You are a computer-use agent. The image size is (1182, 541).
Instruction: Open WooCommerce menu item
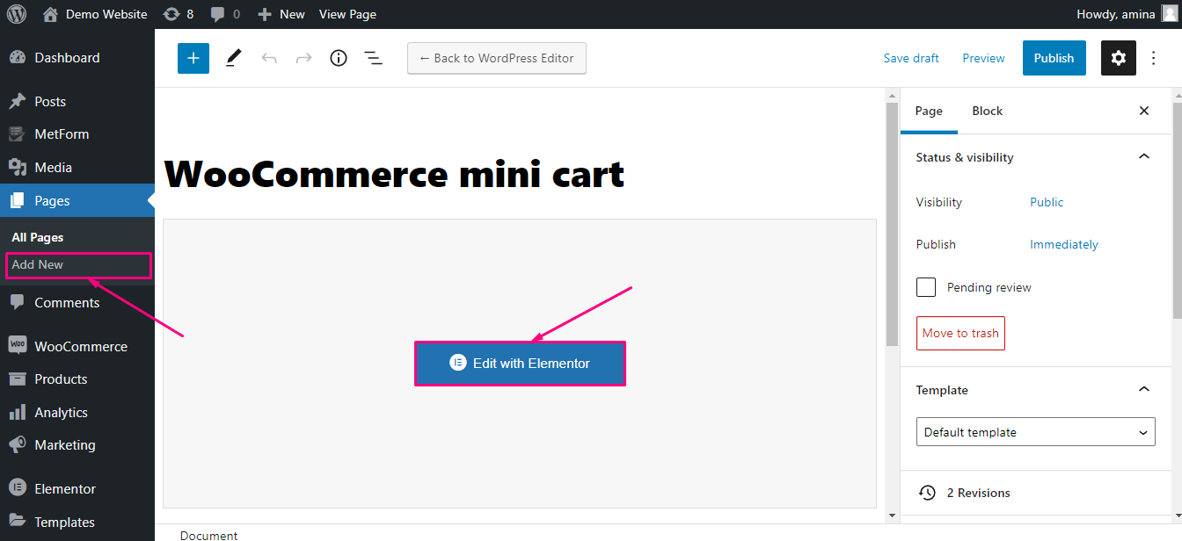[77, 347]
